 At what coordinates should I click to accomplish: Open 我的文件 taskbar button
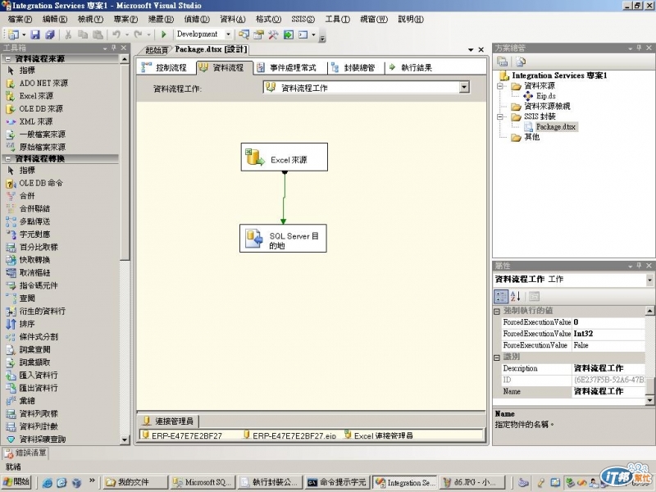click(x=134, y=483)
